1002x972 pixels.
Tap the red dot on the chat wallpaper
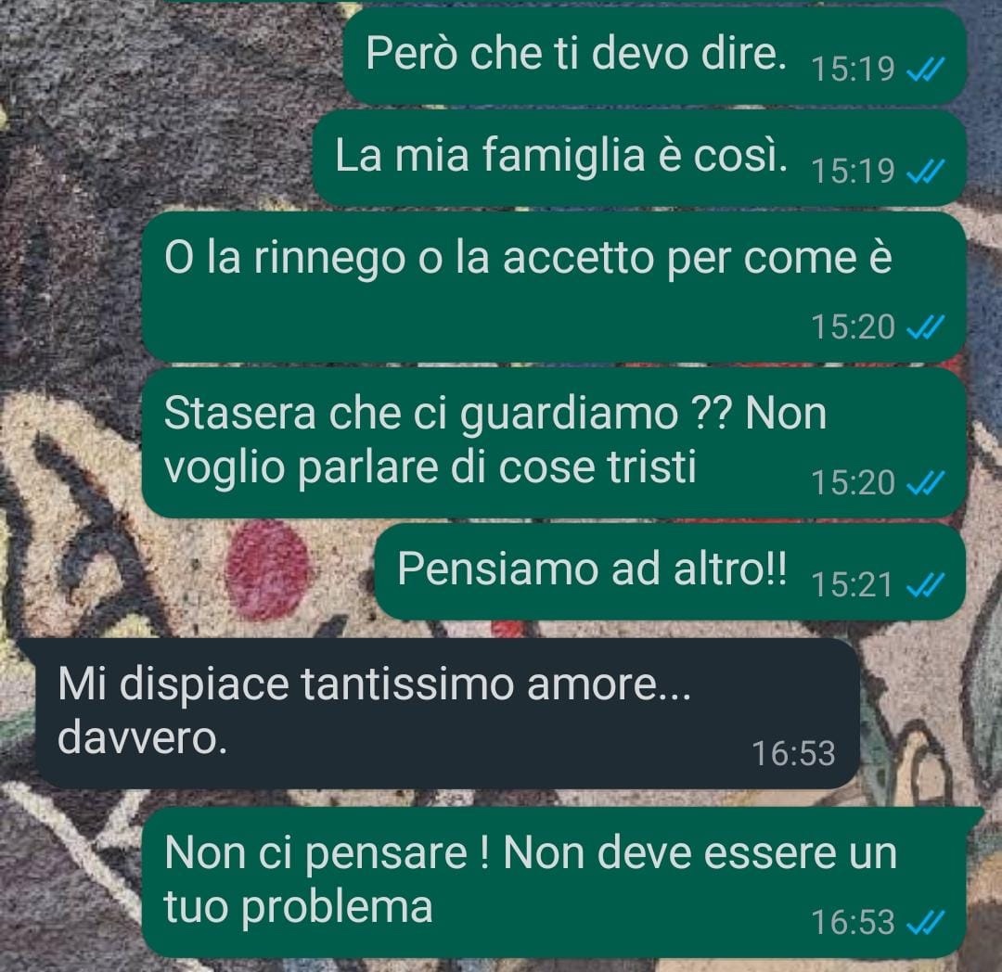[x=268, y=570]
